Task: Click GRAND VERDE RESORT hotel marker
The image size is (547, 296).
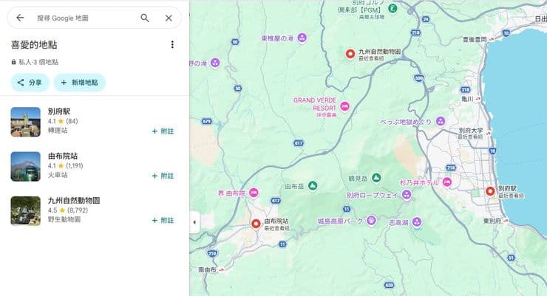Action: click(344, 106)
